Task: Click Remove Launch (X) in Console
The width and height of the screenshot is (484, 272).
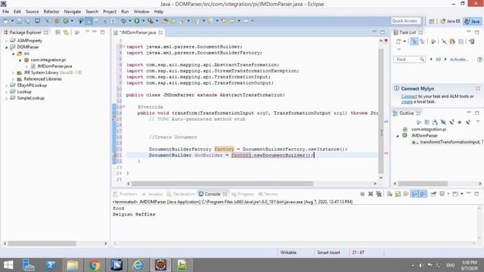Action: (371, 194)
